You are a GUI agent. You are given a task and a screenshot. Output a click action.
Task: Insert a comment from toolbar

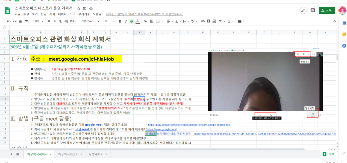tap(208, 21)
